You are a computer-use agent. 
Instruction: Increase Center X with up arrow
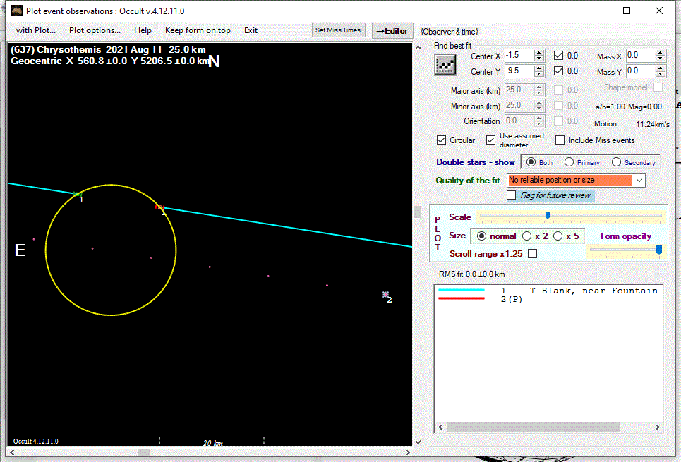pyautogui.click(x=539, y=53)
